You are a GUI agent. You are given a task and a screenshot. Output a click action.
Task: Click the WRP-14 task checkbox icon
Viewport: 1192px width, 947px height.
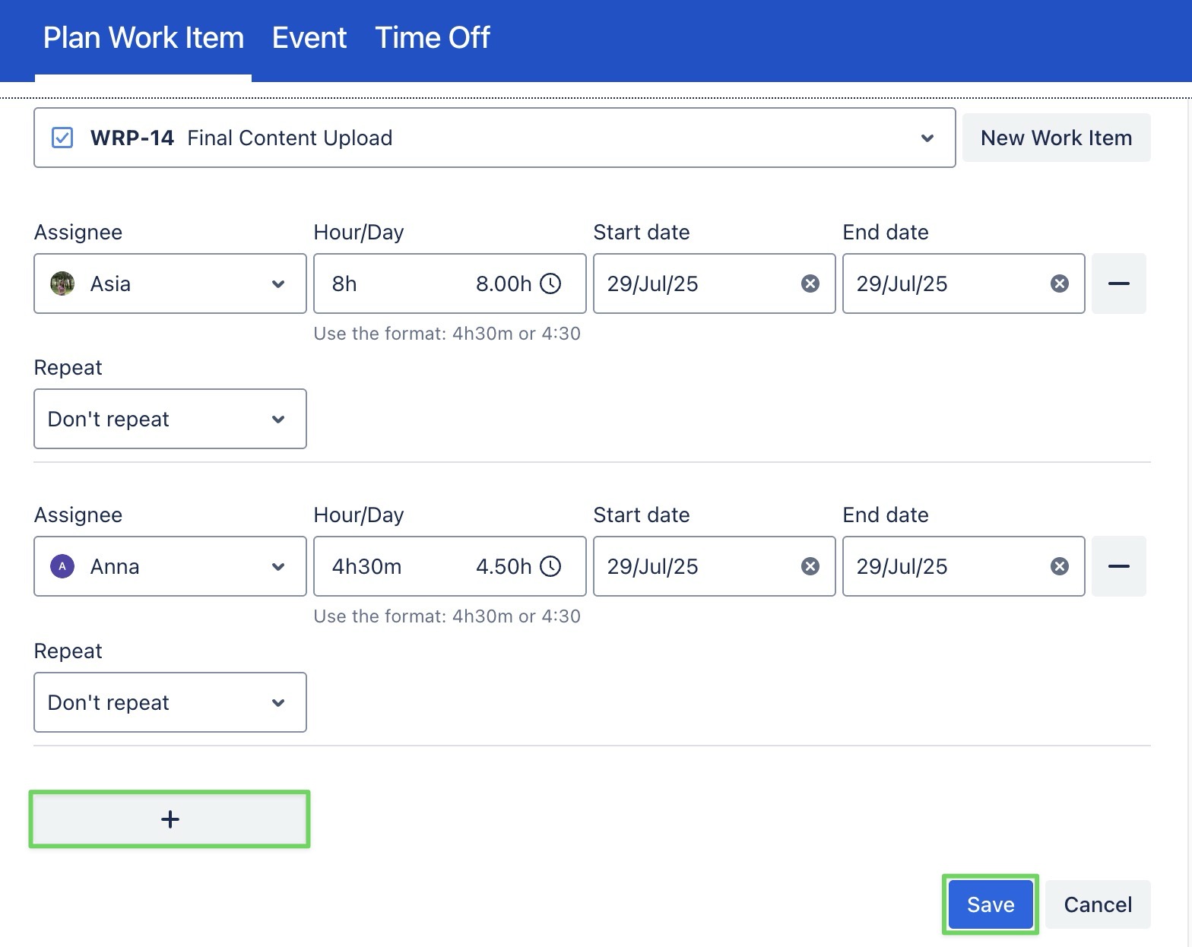[x=62, y=138]
